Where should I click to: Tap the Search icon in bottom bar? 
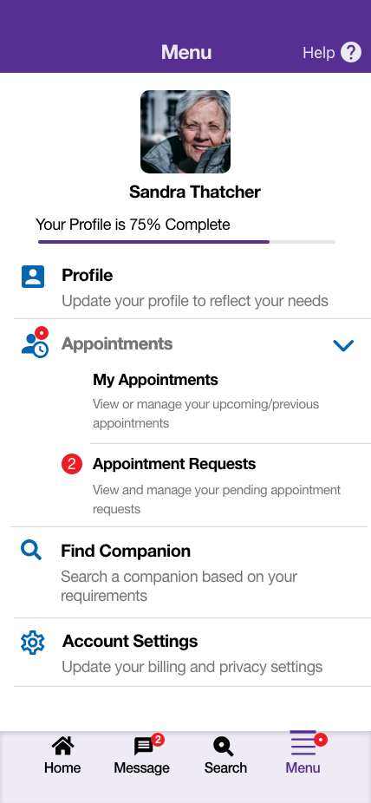[x=223, y=747]
